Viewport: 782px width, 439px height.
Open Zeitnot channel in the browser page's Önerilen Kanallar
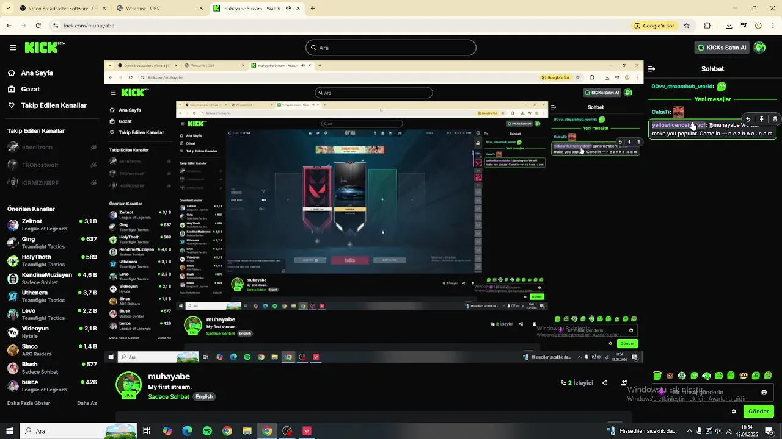tap(51, 224)
